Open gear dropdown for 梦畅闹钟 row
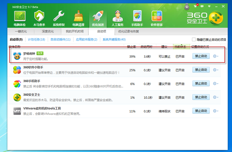This screenshot has height=152, width=232. 216,56
